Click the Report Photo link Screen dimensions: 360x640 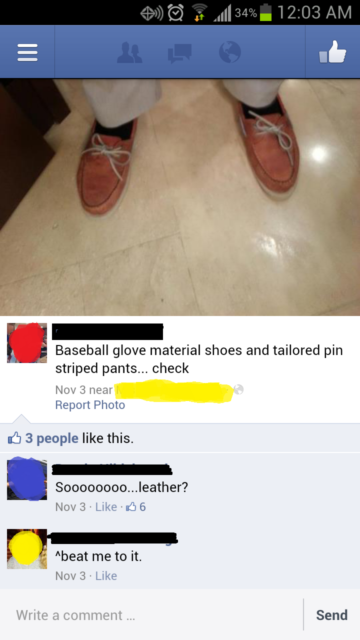90,405
